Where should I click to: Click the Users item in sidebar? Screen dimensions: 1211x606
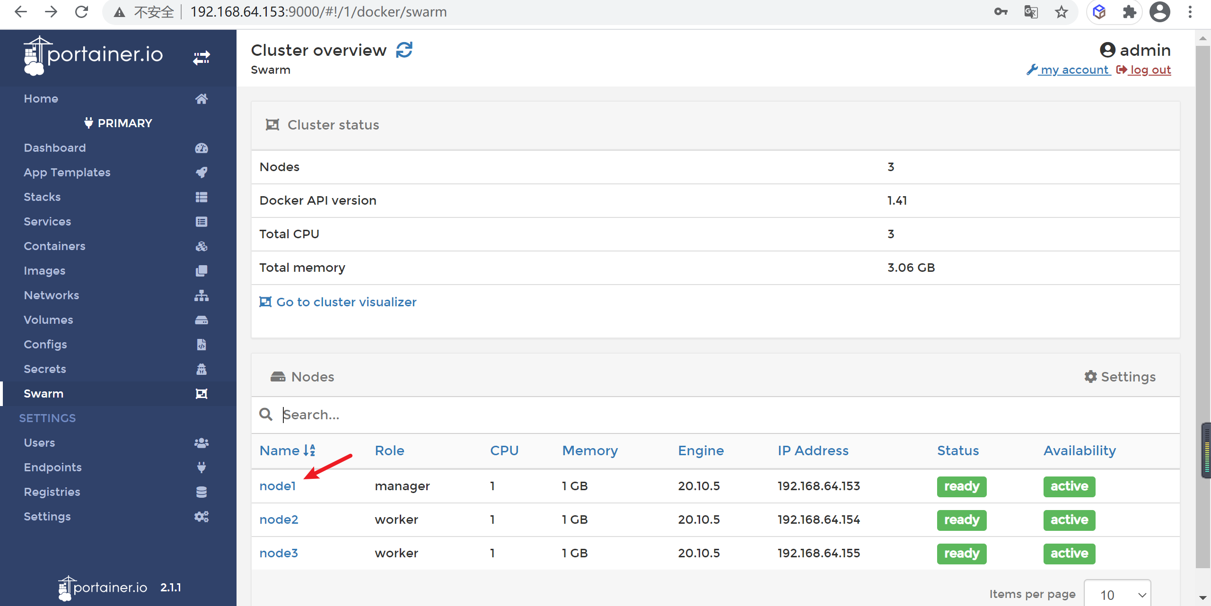pyautogui.click(x=39, y=443)
